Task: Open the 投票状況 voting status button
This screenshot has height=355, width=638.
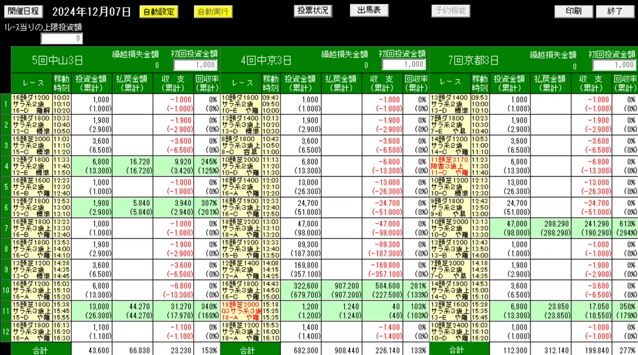Action: 313,11
